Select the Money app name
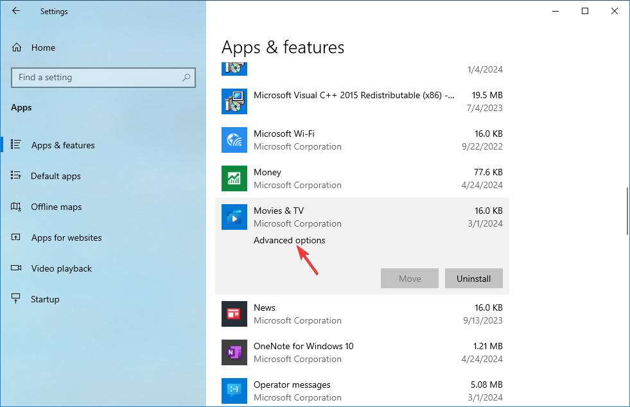 click(267, 172)
